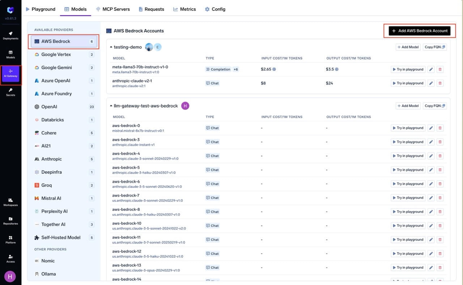Copy FQN of testing-demo account

[x=435, y=47]
